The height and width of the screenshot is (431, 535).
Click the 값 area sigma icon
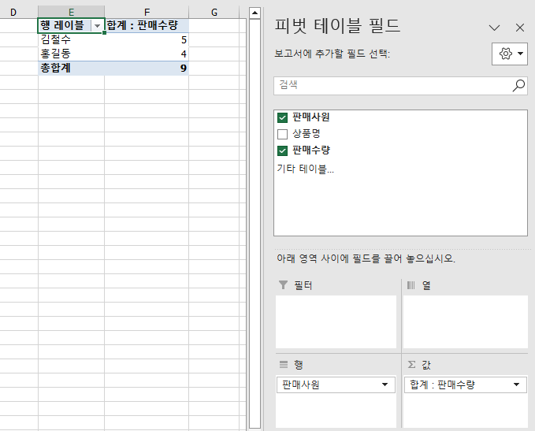412,365
